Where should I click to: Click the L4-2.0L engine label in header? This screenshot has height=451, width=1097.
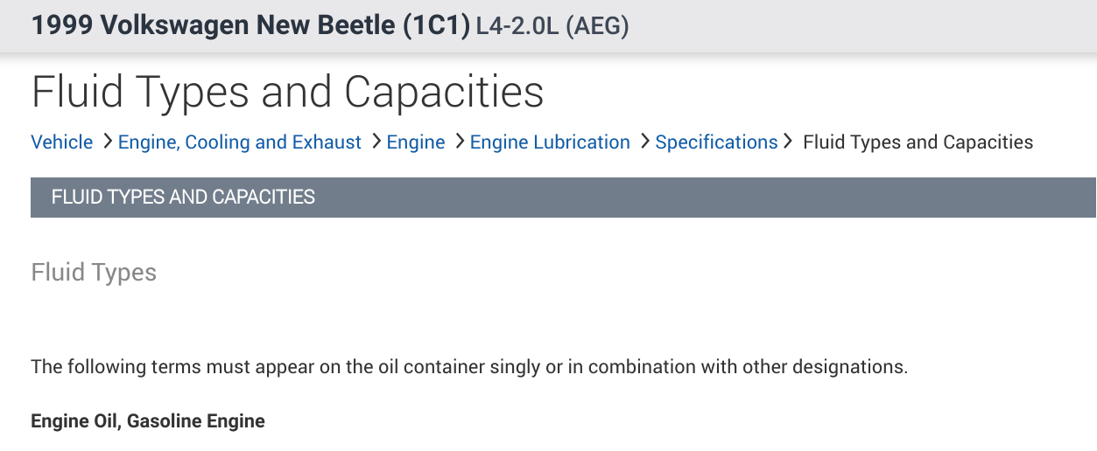tap(517, 27)
